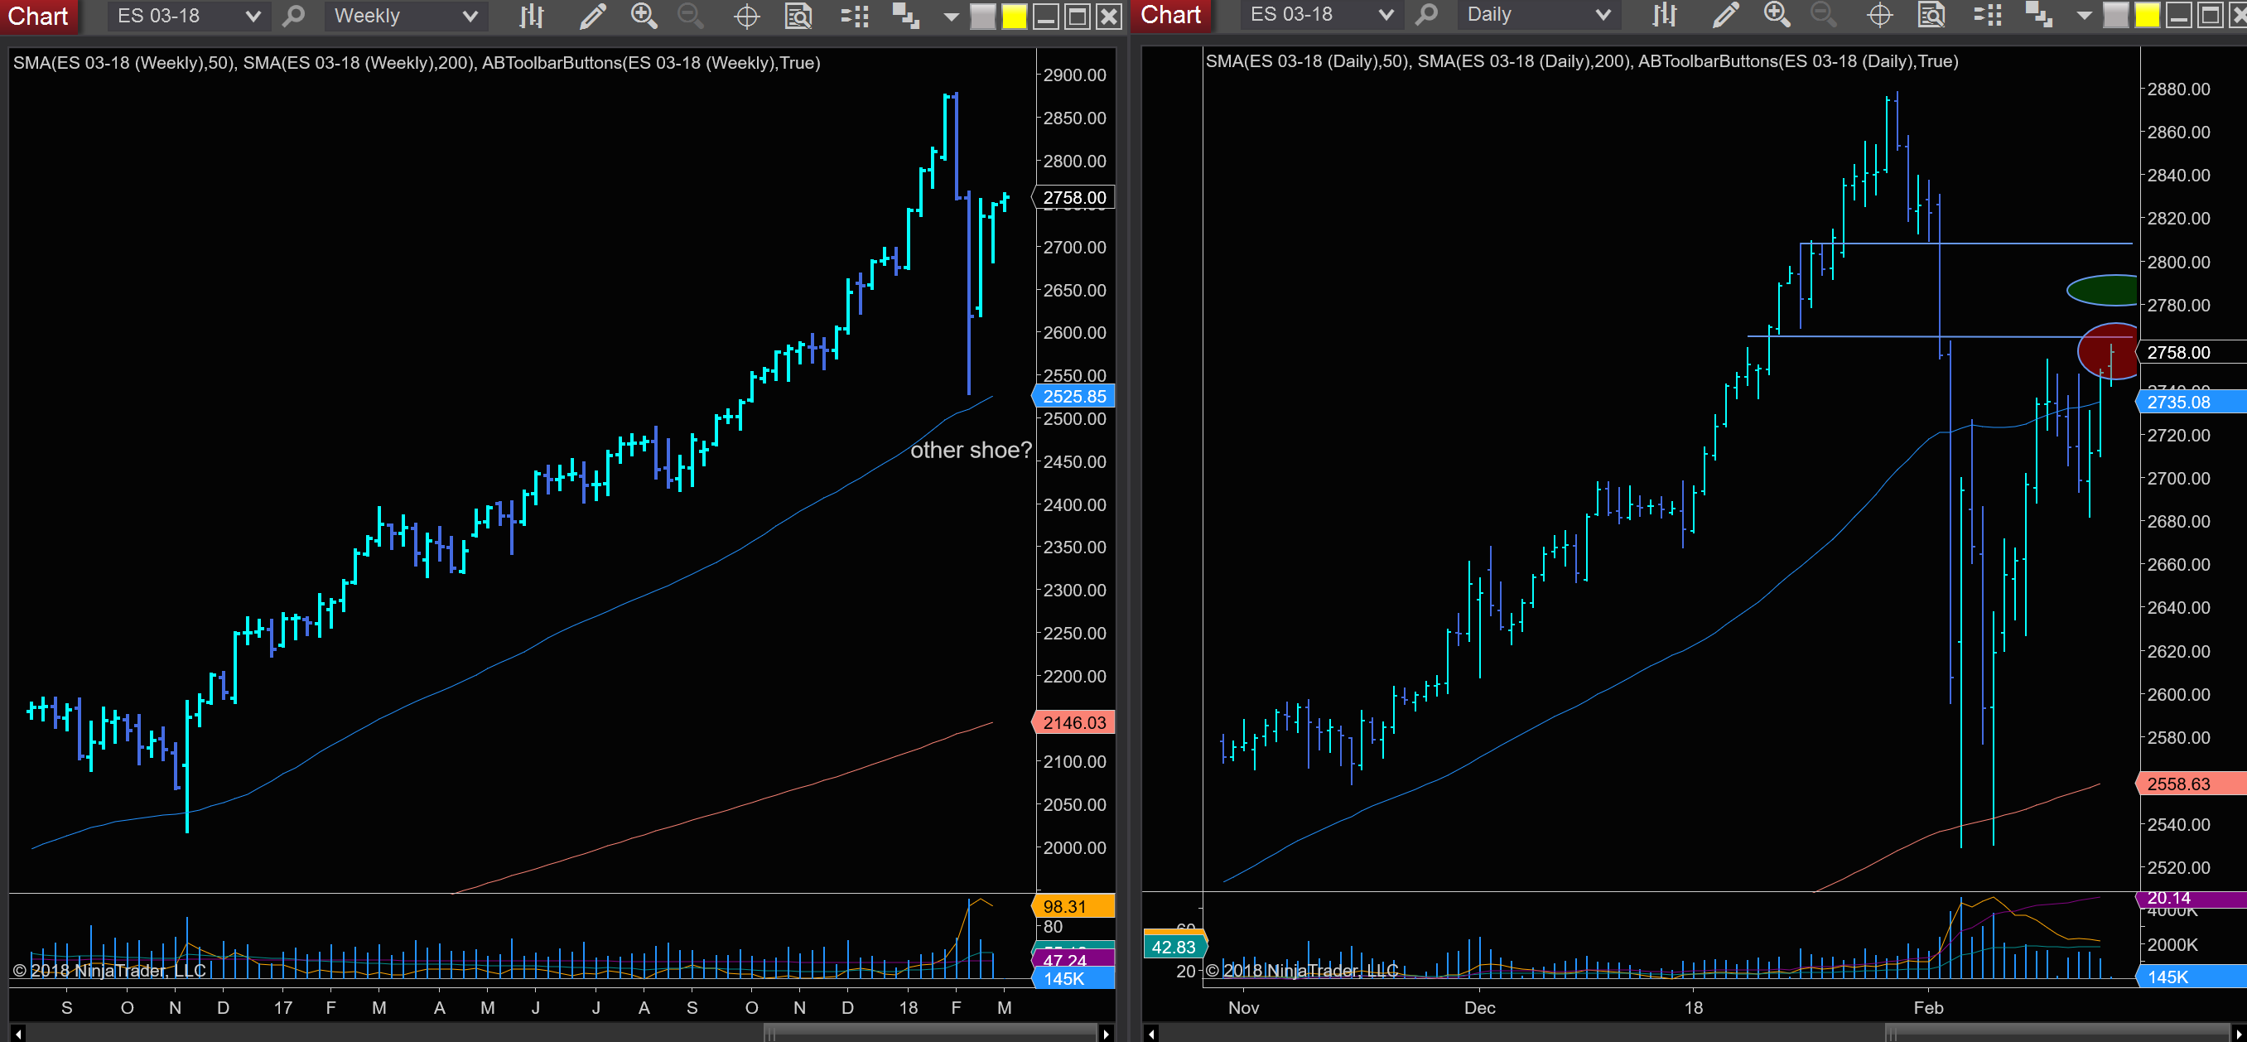Select the Weekly chart indicator label text
Screen dimensions: 2247x1042
tap(417, 63)
